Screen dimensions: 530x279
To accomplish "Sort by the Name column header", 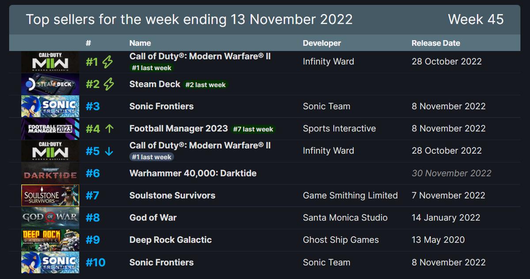I will (x=140, y=43).
